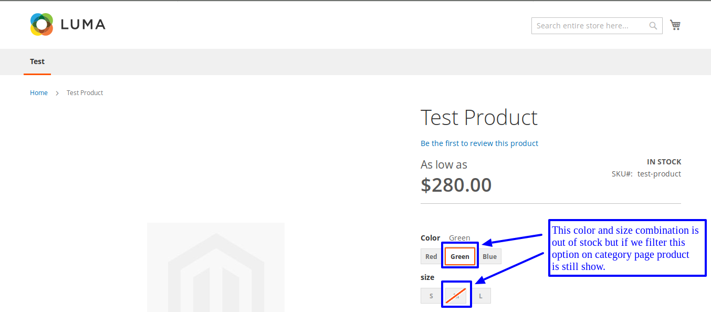Click the Test Product title
Viewport: 711px width, 312px height.
478,117
